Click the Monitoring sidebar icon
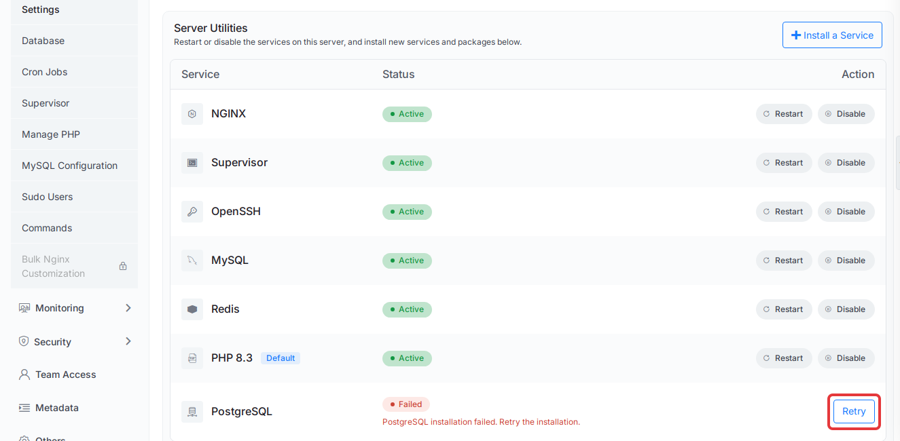 [24, 308]
